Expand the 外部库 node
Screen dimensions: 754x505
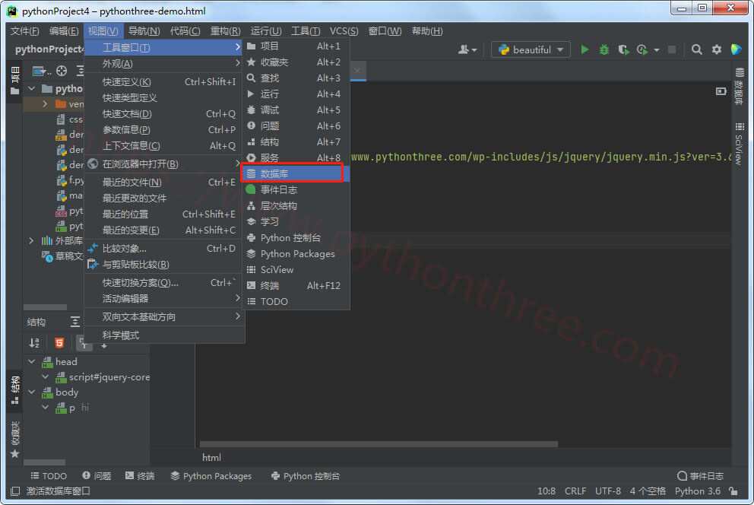pos(32,240)
